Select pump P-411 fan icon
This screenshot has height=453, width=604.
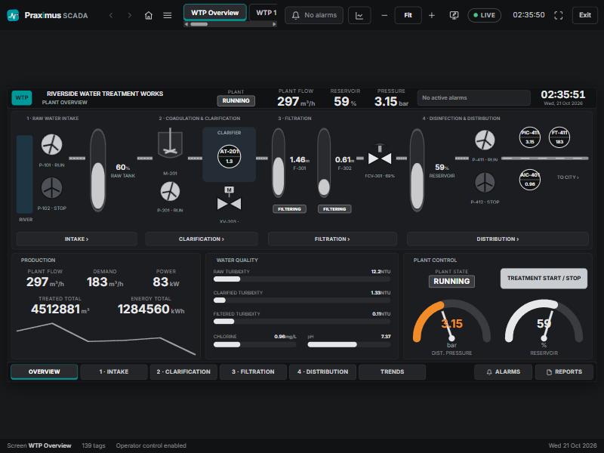click(485, 140)
